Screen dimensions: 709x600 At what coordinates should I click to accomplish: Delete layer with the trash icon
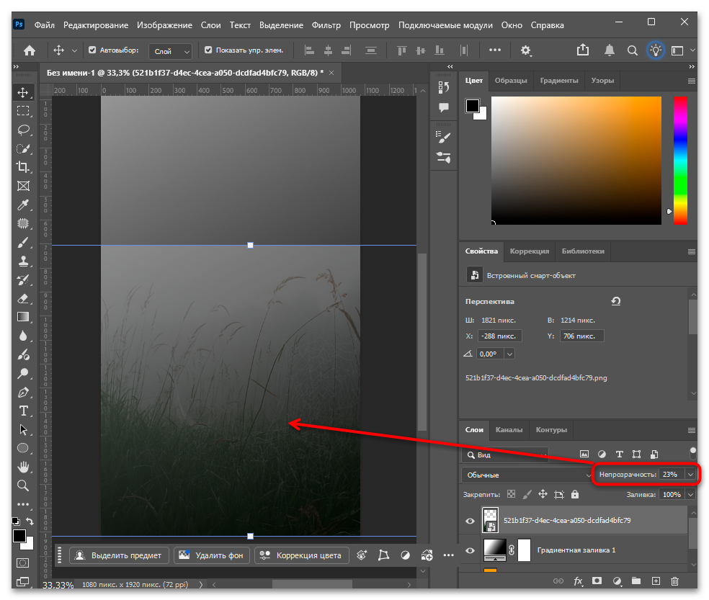[x=674, y=581]
